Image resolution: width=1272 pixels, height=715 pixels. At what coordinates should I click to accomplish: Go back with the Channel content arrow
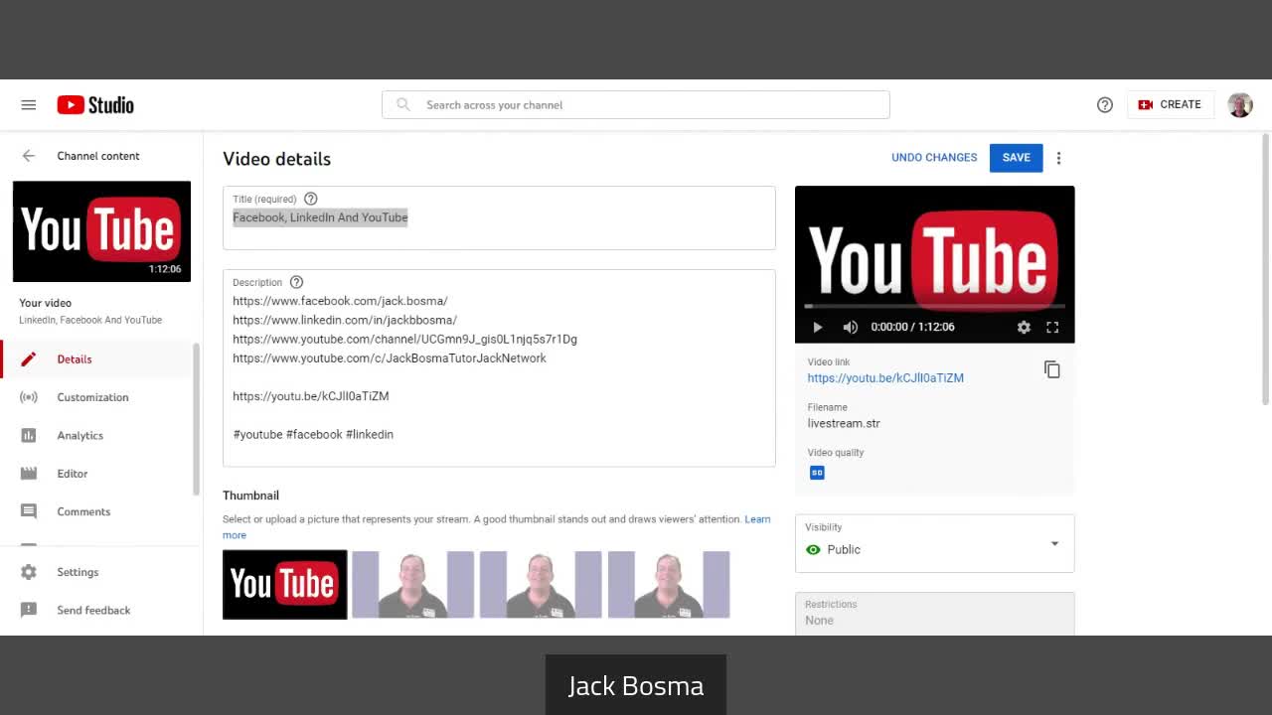pyautogui.click(x=29, y=156)
